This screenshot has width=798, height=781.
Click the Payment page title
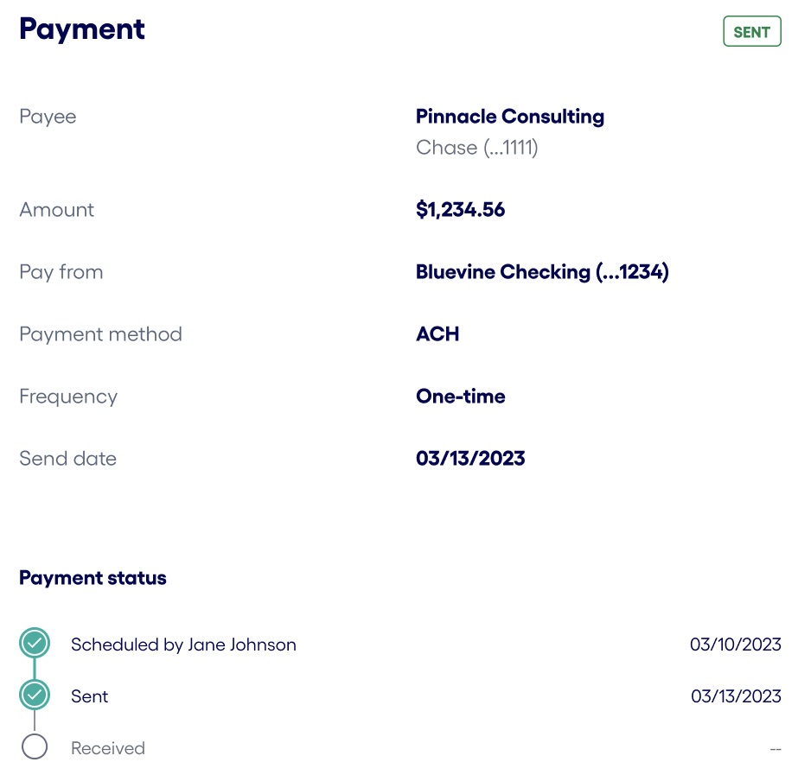(82, 29)
